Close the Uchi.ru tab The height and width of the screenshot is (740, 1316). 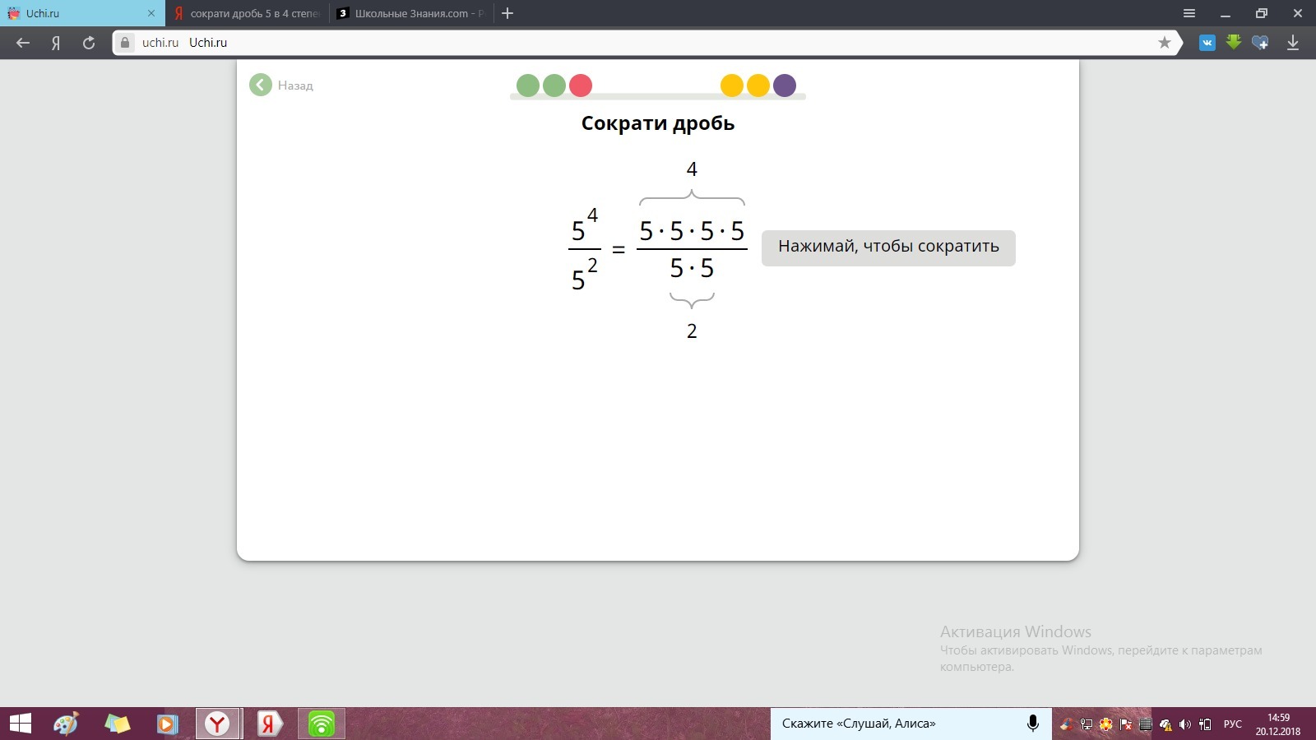(151, 13)
